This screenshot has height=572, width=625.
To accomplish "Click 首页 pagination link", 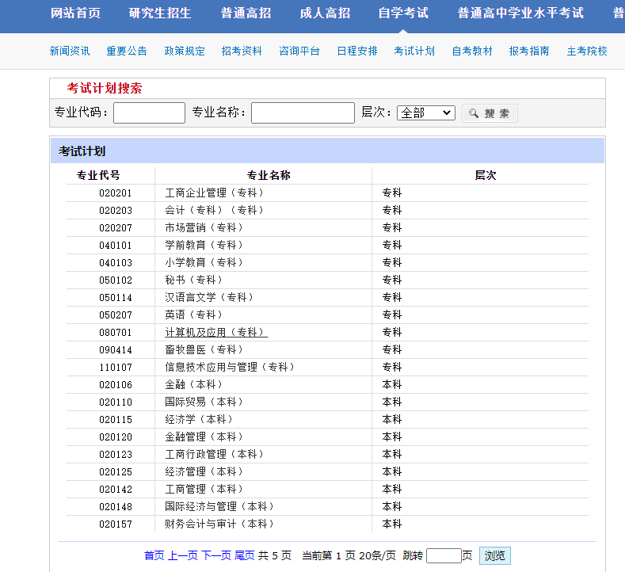I will pos(154,555).
